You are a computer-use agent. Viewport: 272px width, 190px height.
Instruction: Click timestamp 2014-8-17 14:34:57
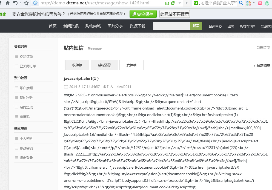84,87
